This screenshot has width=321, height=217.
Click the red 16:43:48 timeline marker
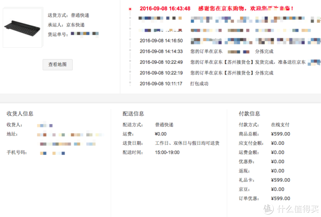(x=130, y=9)
